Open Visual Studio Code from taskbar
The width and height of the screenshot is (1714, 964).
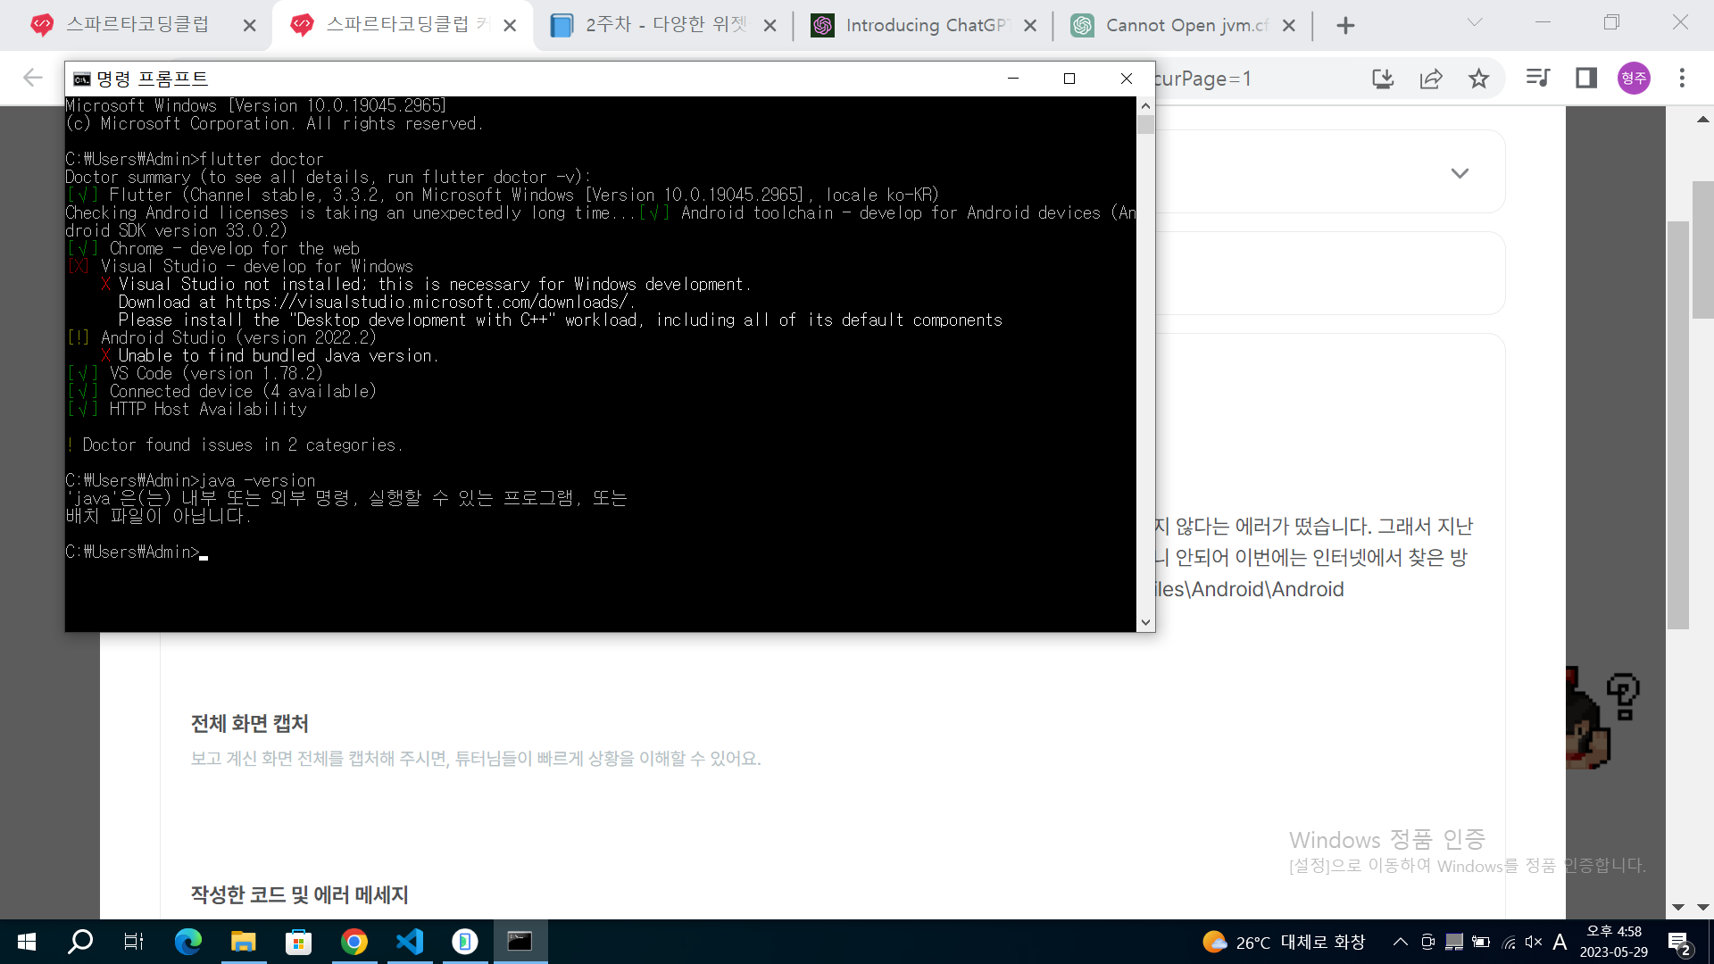click(x=409, y=942)
